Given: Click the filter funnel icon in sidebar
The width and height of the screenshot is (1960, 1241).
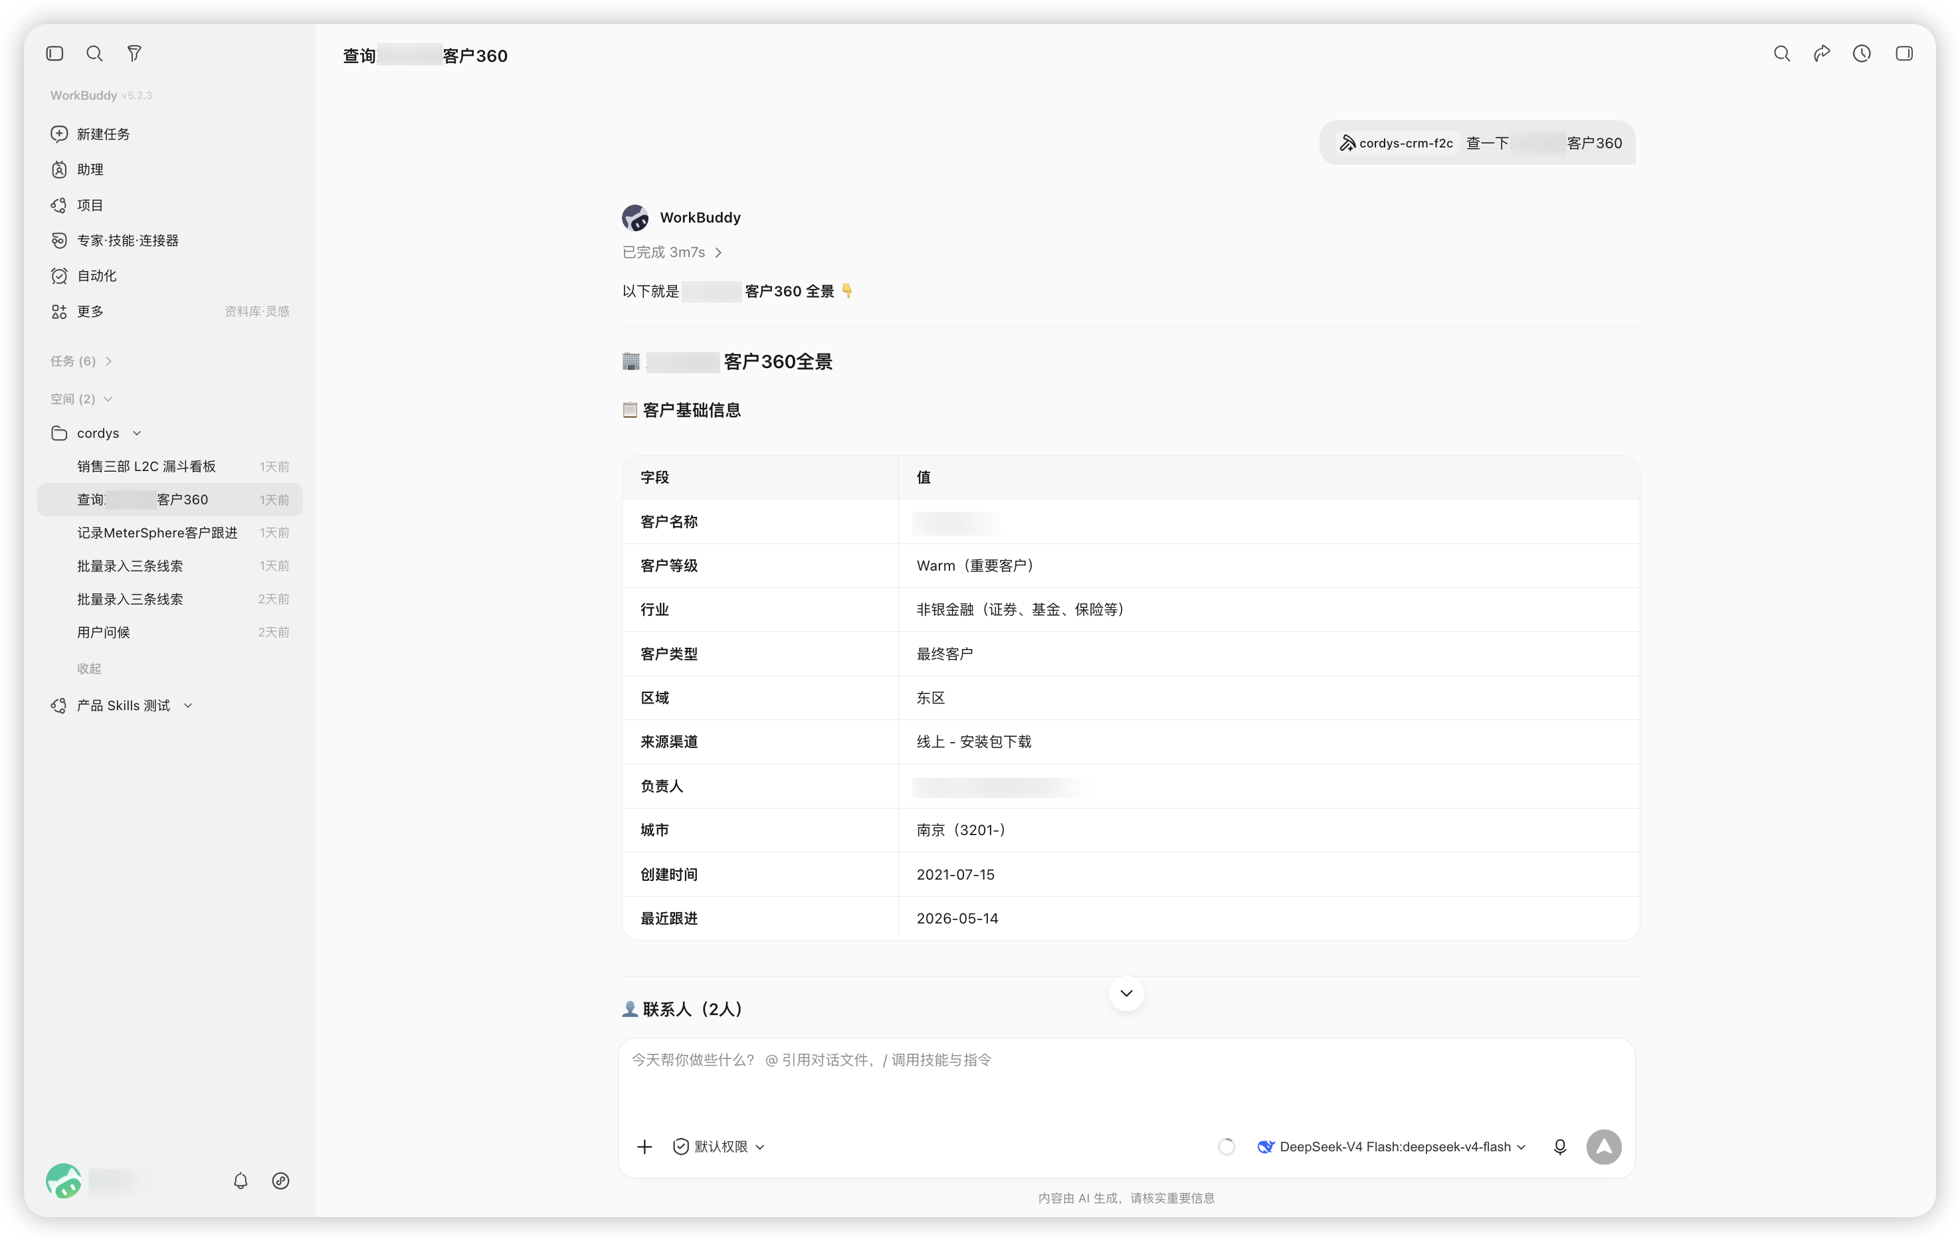Looking at the screenshot, I should pyautogui.click(x=134, y=54).
